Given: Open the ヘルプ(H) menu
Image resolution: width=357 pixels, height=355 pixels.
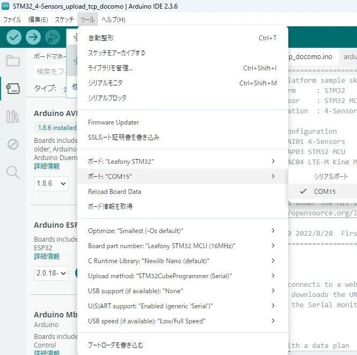Looking at the screenshot, I should click(x=113, y=20).
